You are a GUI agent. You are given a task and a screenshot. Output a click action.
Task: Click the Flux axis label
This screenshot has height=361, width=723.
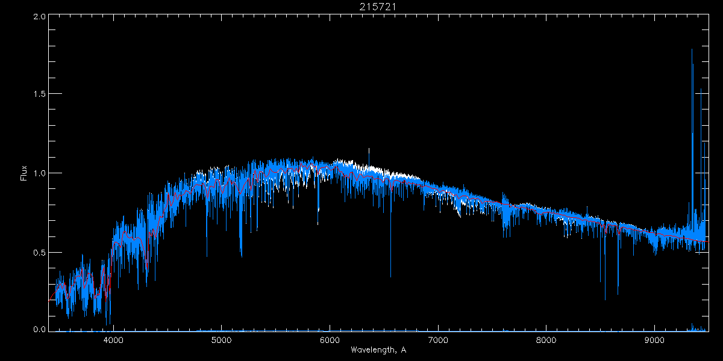coord(24,173)
